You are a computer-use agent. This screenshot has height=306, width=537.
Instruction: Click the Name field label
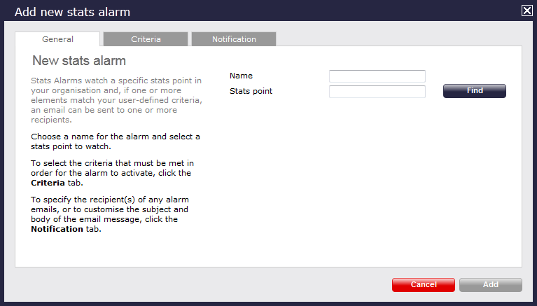click(x=241, y=76)
